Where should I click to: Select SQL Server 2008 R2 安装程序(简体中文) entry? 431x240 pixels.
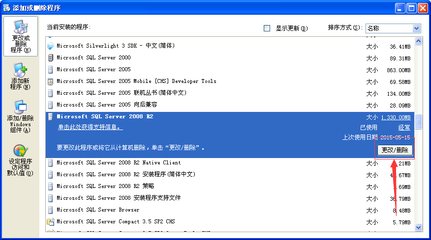(126, 174)
